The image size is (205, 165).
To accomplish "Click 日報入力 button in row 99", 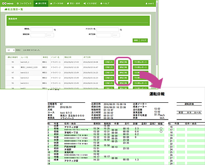I will (109, 62).
